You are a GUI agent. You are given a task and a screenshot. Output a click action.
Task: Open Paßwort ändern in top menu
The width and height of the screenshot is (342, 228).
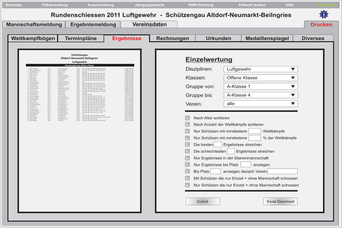[252, 5]
